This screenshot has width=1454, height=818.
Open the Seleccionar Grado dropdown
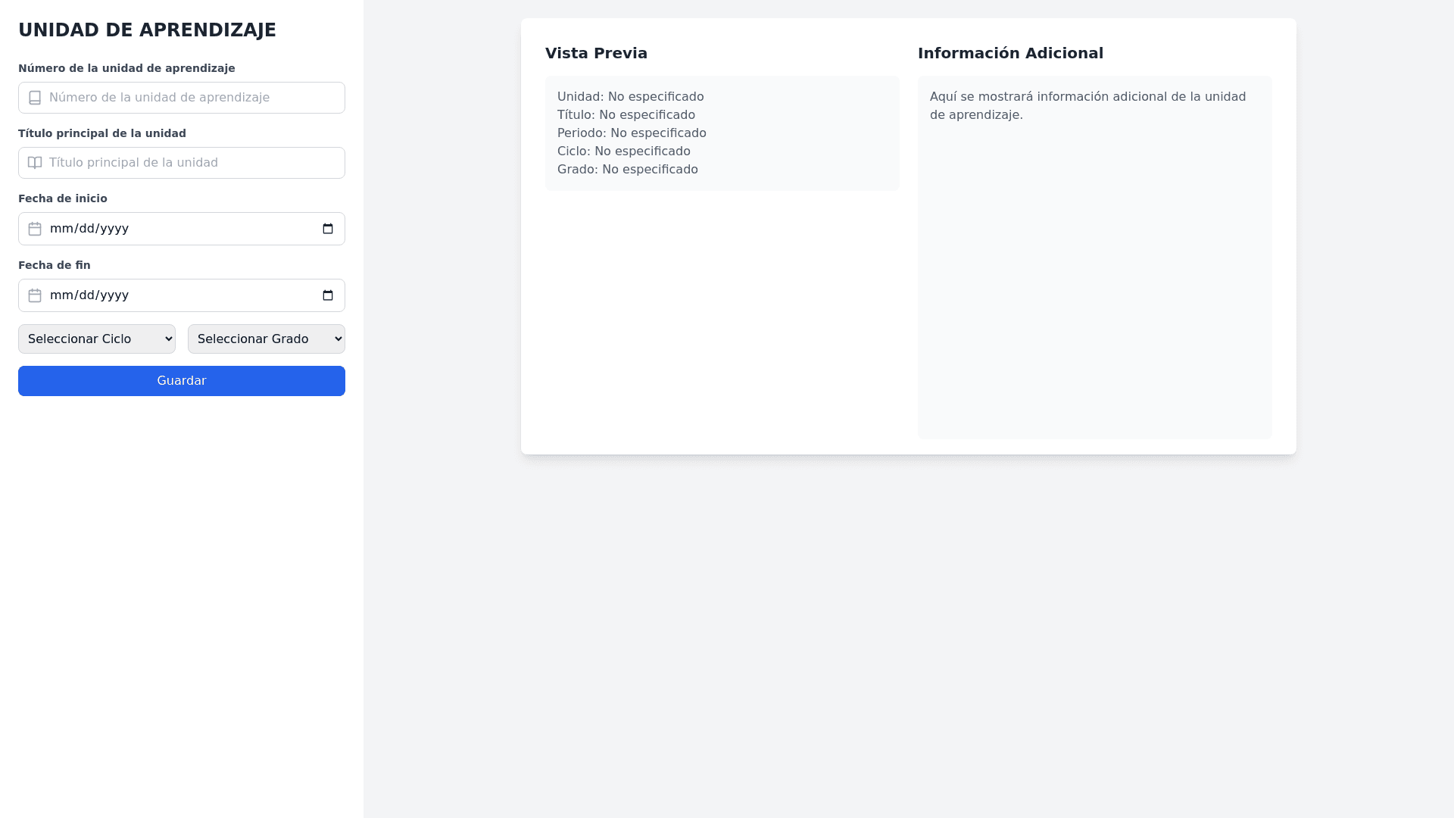click(267, 339)
